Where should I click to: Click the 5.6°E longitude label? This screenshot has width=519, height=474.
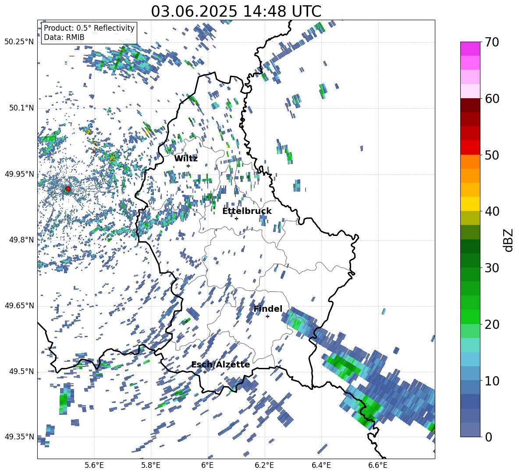[x=94, y=466]
